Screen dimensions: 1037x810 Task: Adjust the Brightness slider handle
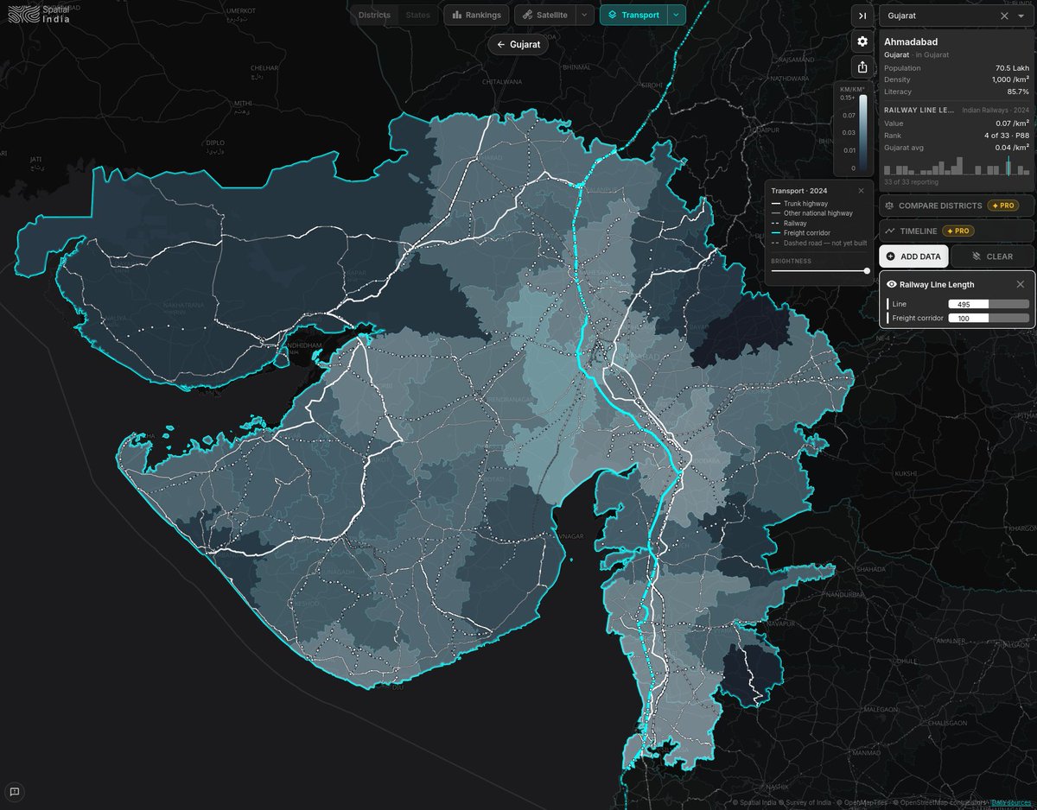[867, 271]
